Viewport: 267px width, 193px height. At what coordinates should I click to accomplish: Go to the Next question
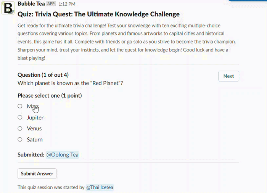click(229, 76)
